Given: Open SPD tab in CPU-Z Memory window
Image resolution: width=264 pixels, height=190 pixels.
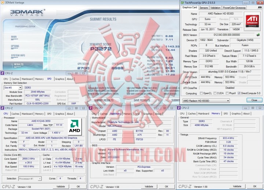Looking at the screenshot, I should click(225, 114).
